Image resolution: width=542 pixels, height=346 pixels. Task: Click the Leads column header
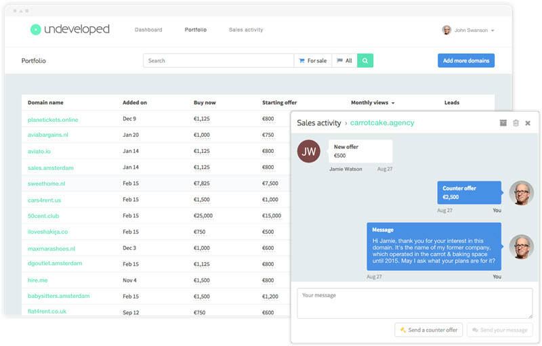tap(452, 102)
